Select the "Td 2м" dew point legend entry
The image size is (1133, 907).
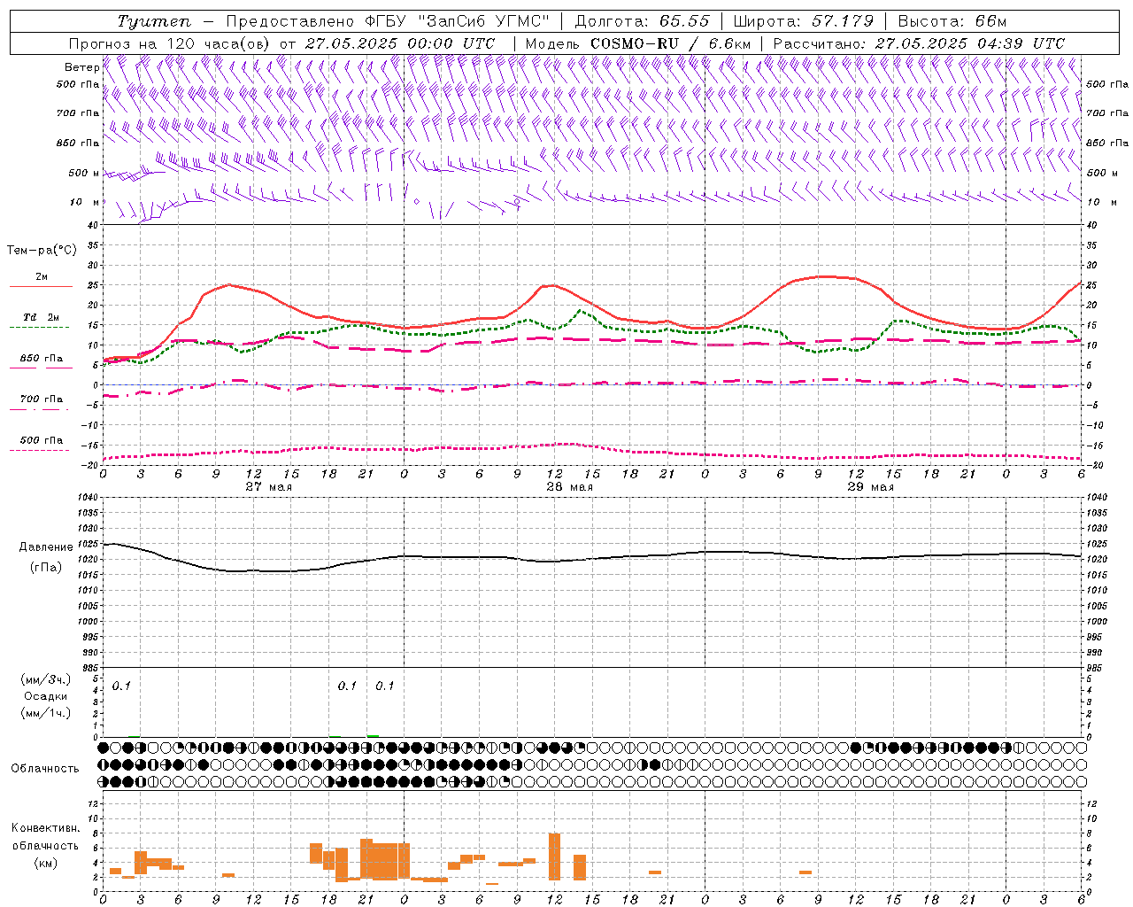(x=42, y=317)
